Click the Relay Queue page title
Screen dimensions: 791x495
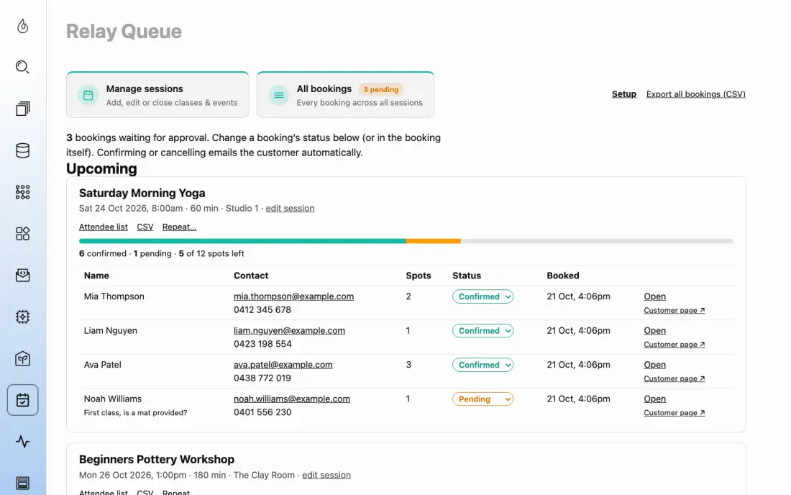click(124, 31)
